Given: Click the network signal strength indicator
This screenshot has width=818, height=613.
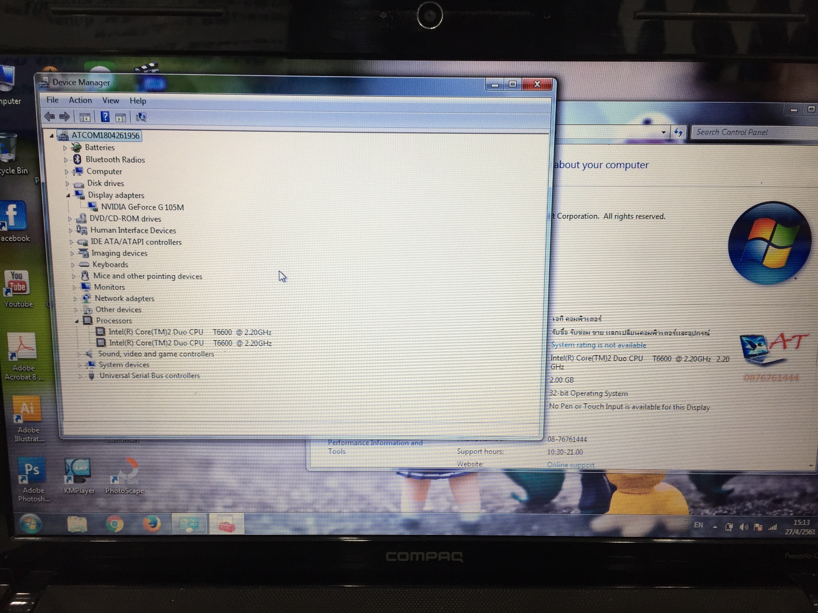Looking at the screenshot, I should tap(772, 527).
